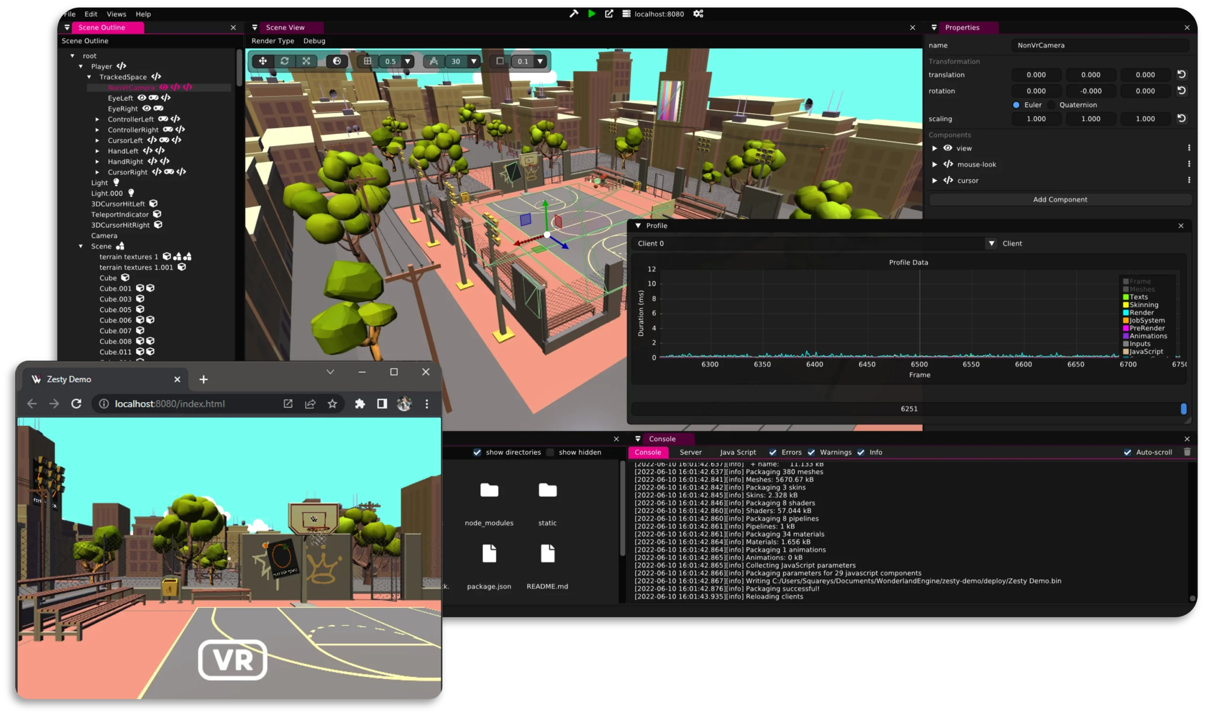Clear console output using the trash icon
This screenshot has width=1206, height=715.
point(1187,452)
